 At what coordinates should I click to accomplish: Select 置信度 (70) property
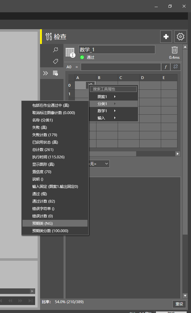tap(55, 172)
